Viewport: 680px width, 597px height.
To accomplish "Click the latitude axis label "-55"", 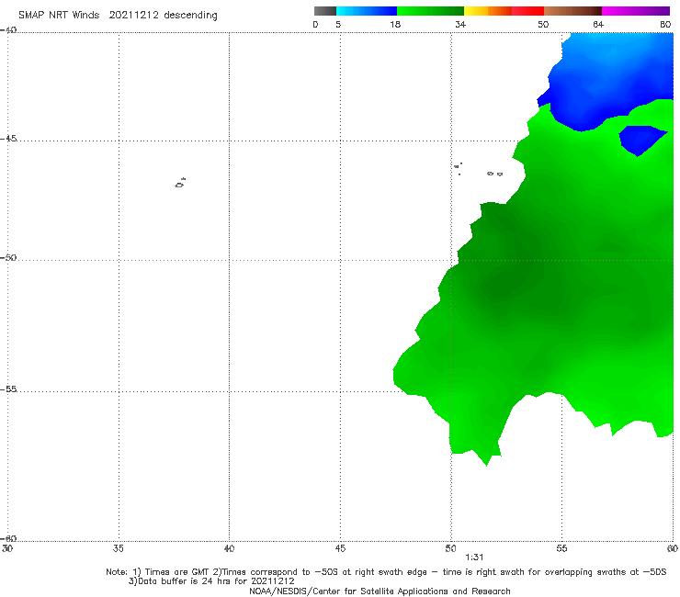I will [x=8, y=389].
